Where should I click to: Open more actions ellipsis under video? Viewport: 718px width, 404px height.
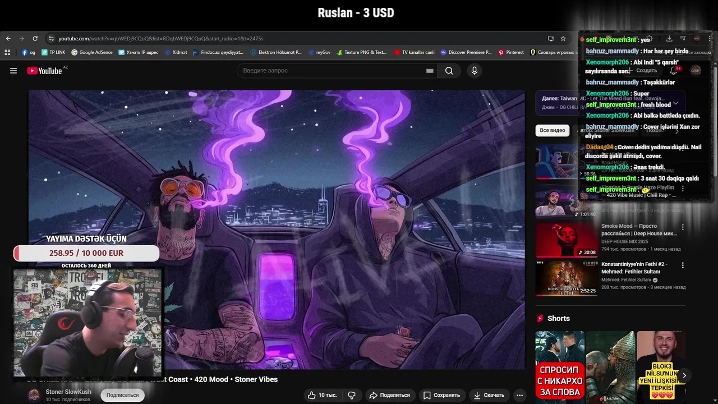[x=520, y=395]
